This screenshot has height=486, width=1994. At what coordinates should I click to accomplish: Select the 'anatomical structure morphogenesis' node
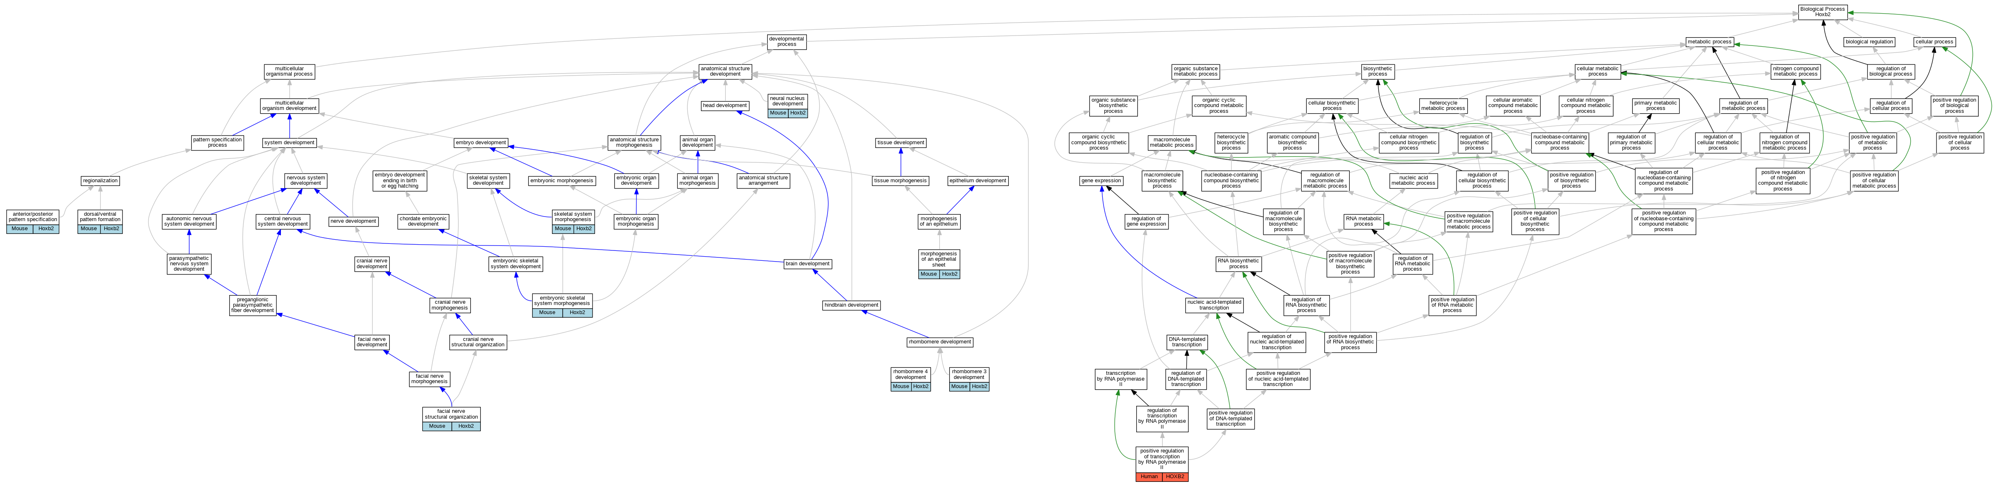tap(634, 143)
